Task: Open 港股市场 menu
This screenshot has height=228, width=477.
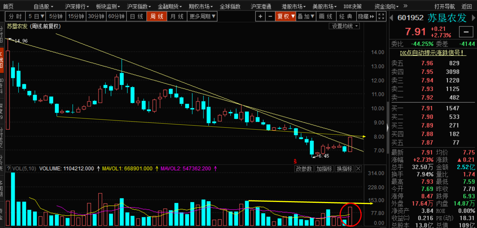Action: [x=294, y=6]
